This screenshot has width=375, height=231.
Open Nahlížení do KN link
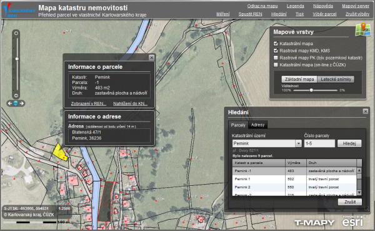coord(131,103)
